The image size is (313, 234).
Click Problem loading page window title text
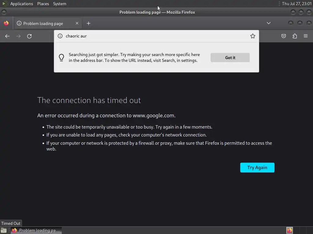pos(157,12)
